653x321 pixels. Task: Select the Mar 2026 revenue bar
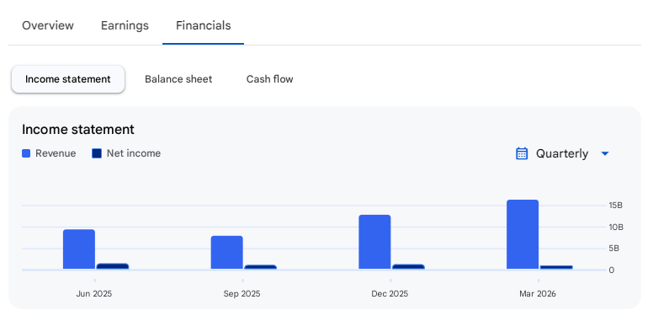click(523, 234)
